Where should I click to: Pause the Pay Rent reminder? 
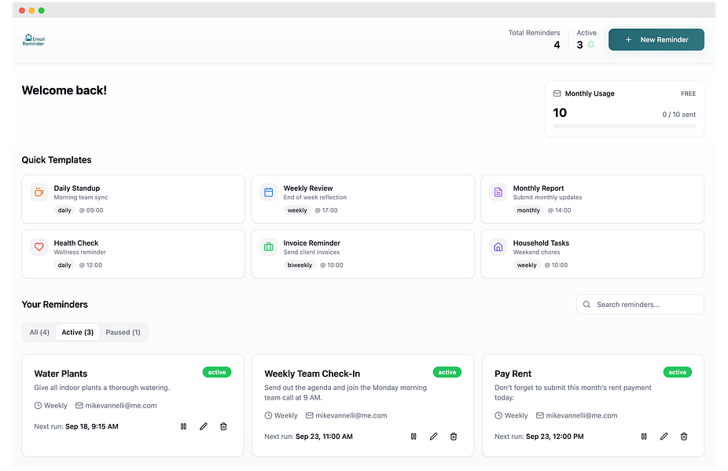644,436
